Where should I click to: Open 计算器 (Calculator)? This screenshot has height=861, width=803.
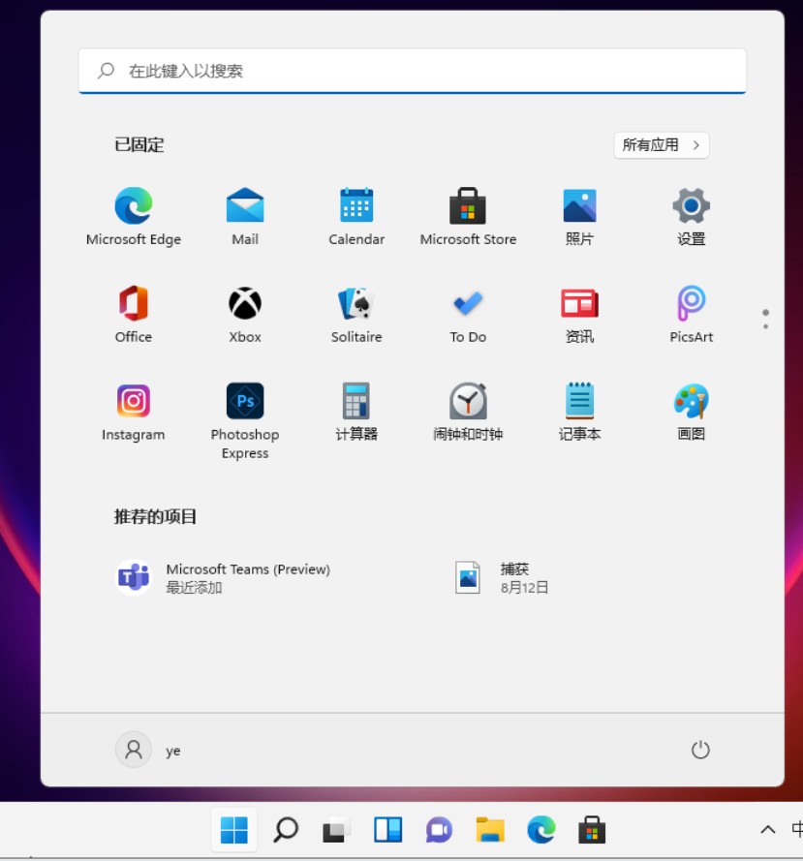[355, 401]
